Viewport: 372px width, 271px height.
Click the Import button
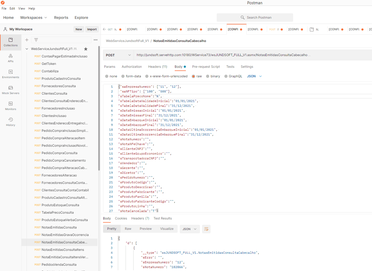(x=92, y=29)
